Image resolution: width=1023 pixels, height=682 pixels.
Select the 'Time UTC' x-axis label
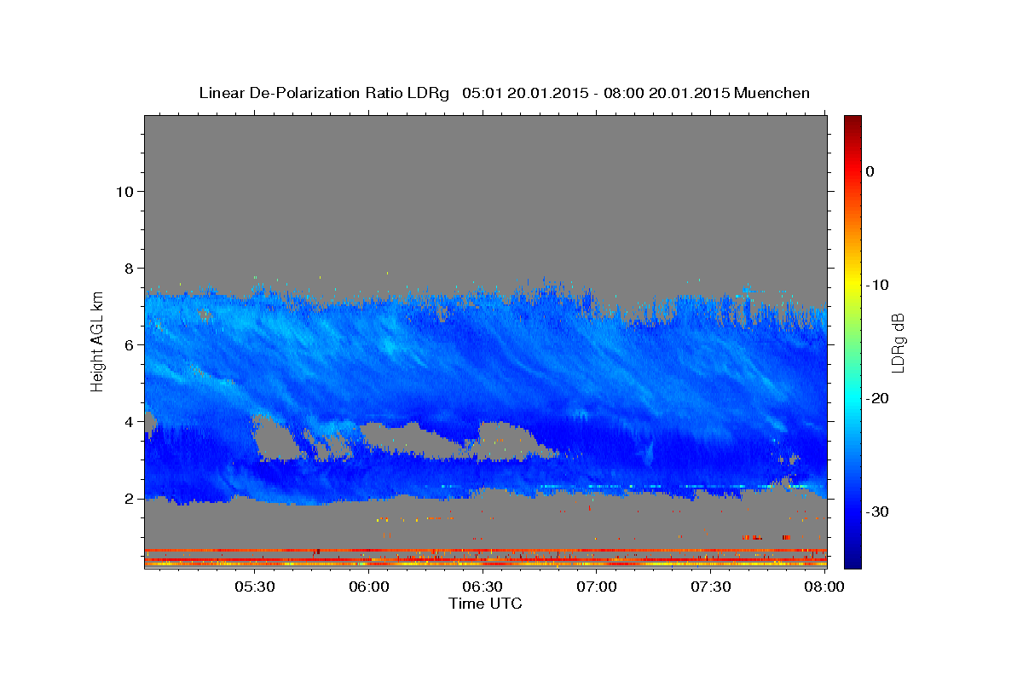(485, 604)
